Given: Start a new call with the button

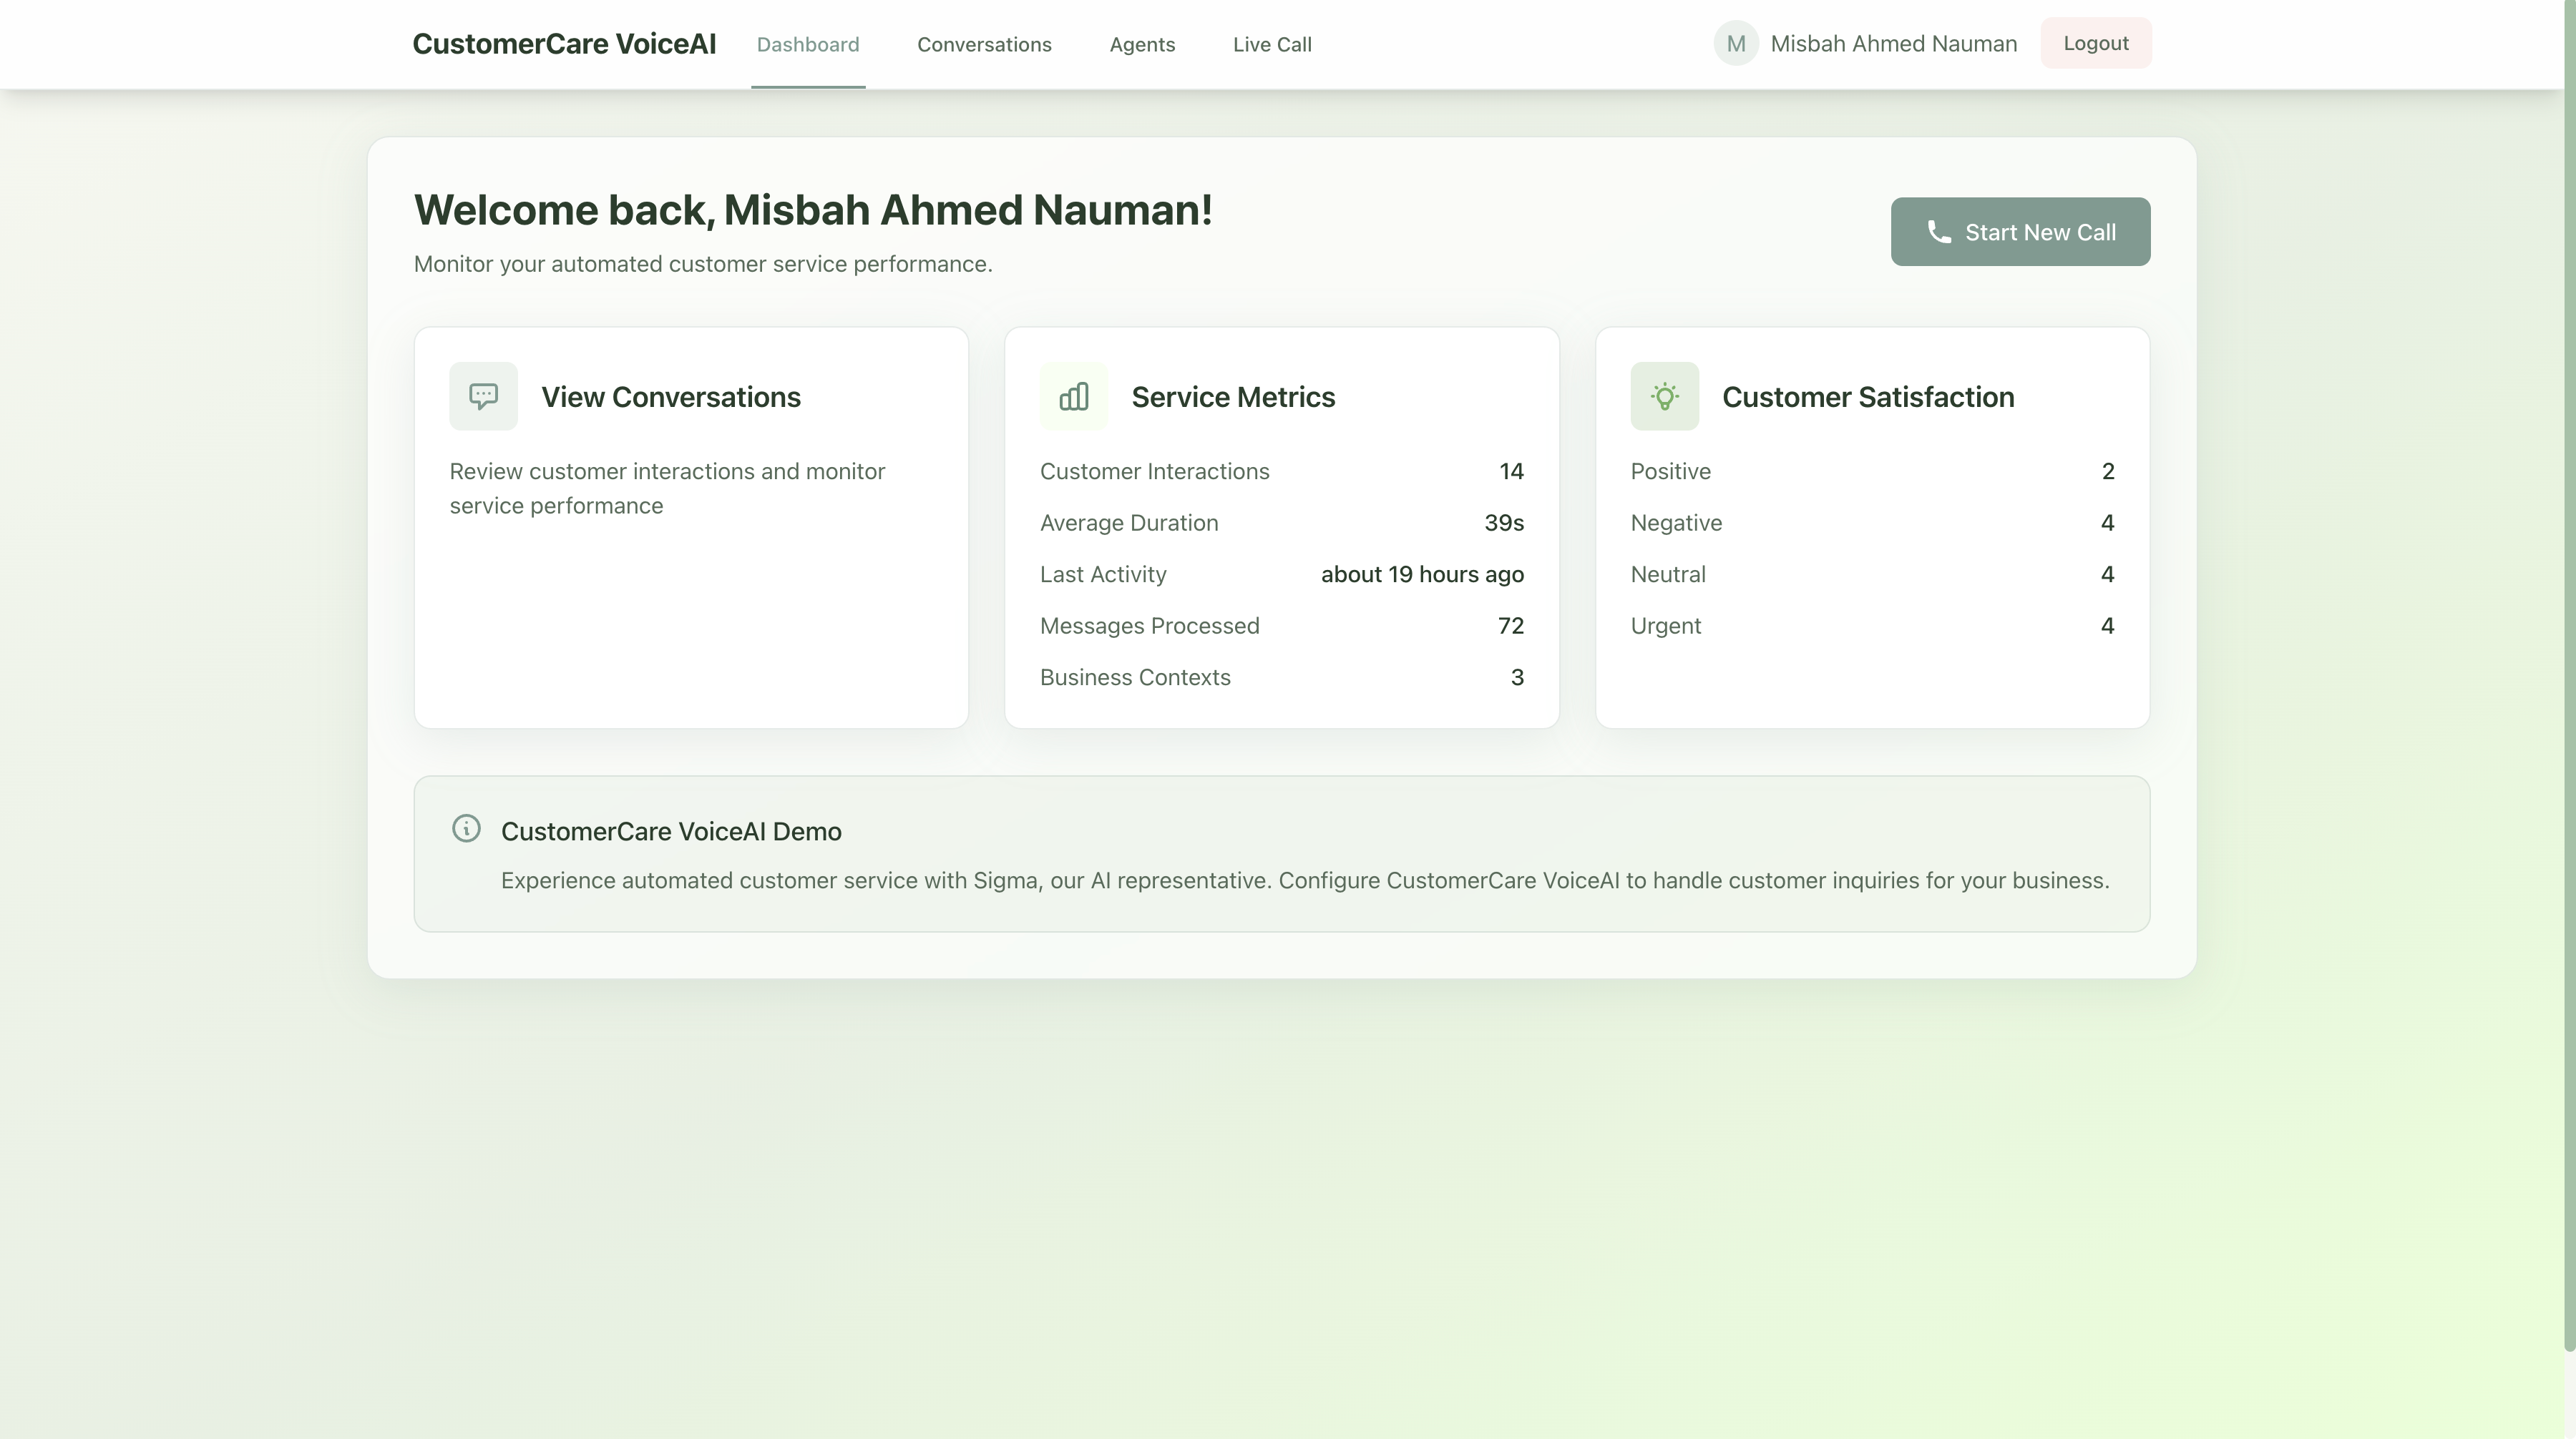Looking at the screenshot, I should [x=2020, y=232].
